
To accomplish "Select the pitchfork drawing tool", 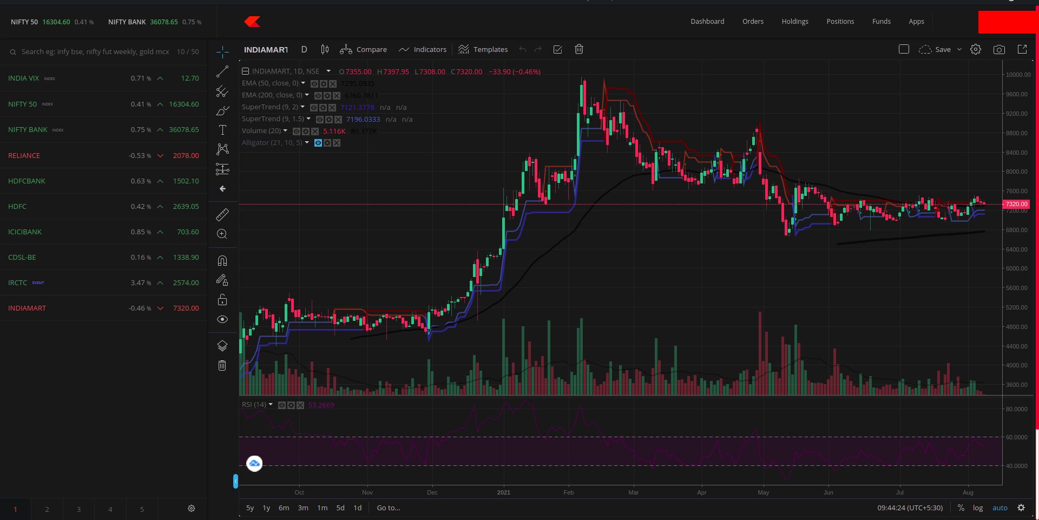I will tap(222, 91).
